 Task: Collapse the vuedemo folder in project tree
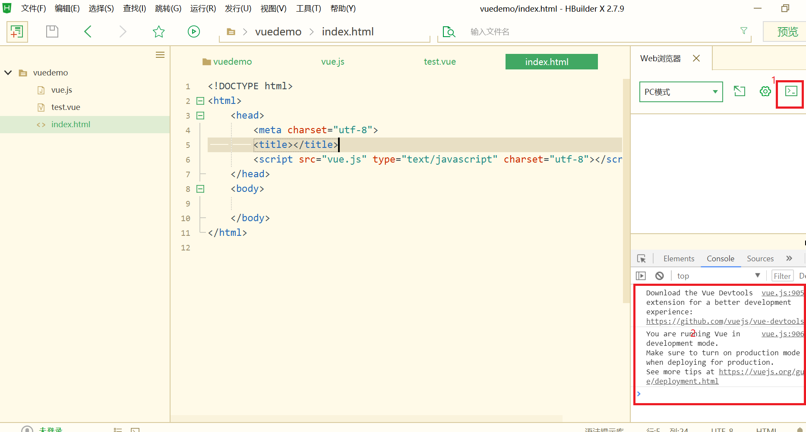tap(7, 72)
